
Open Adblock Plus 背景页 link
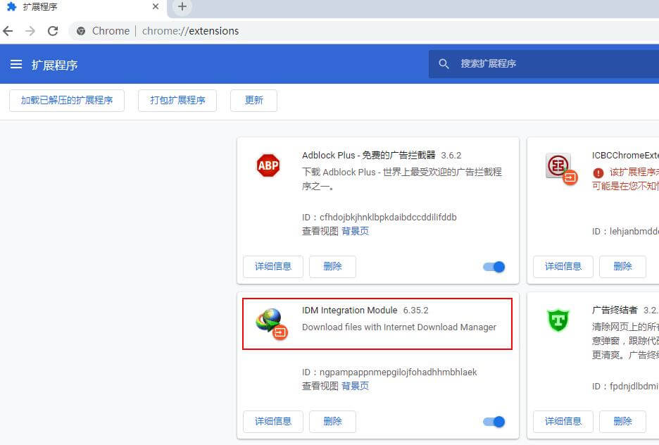[x=356, y=231]
